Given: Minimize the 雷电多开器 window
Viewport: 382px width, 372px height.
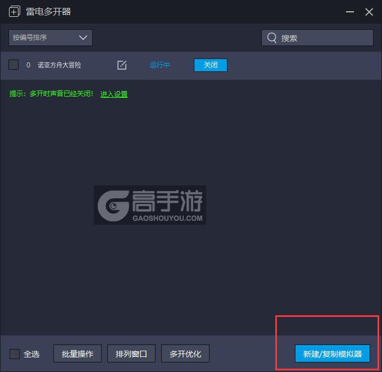Looking at the screenshot, I should pos(350,12).
